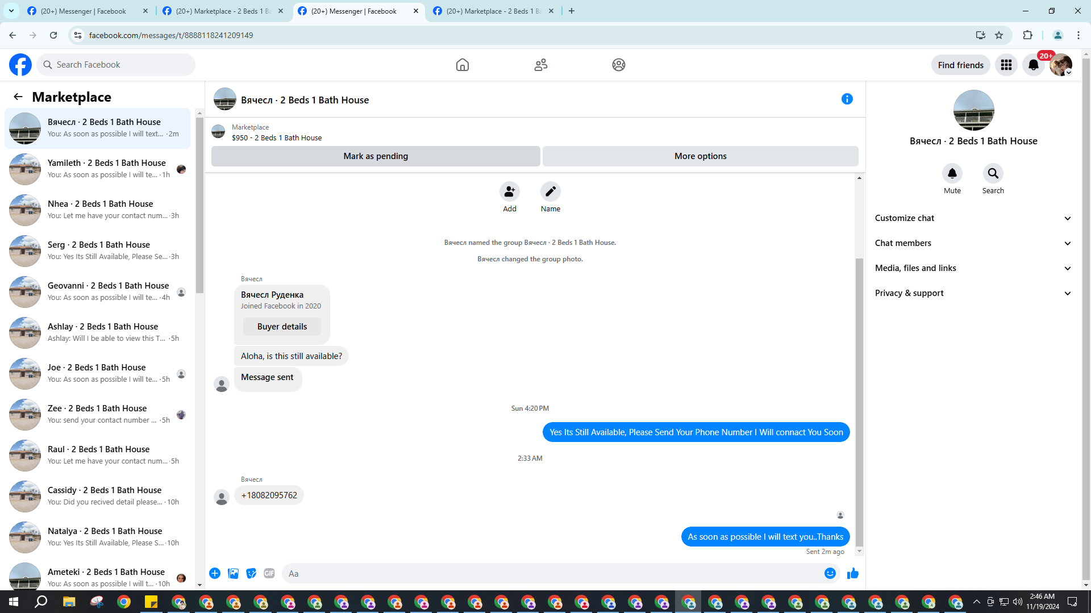1091x613 pixels.
Task: Open Windows Start menu
Action: pyautogui.click(x=14, y=602)
